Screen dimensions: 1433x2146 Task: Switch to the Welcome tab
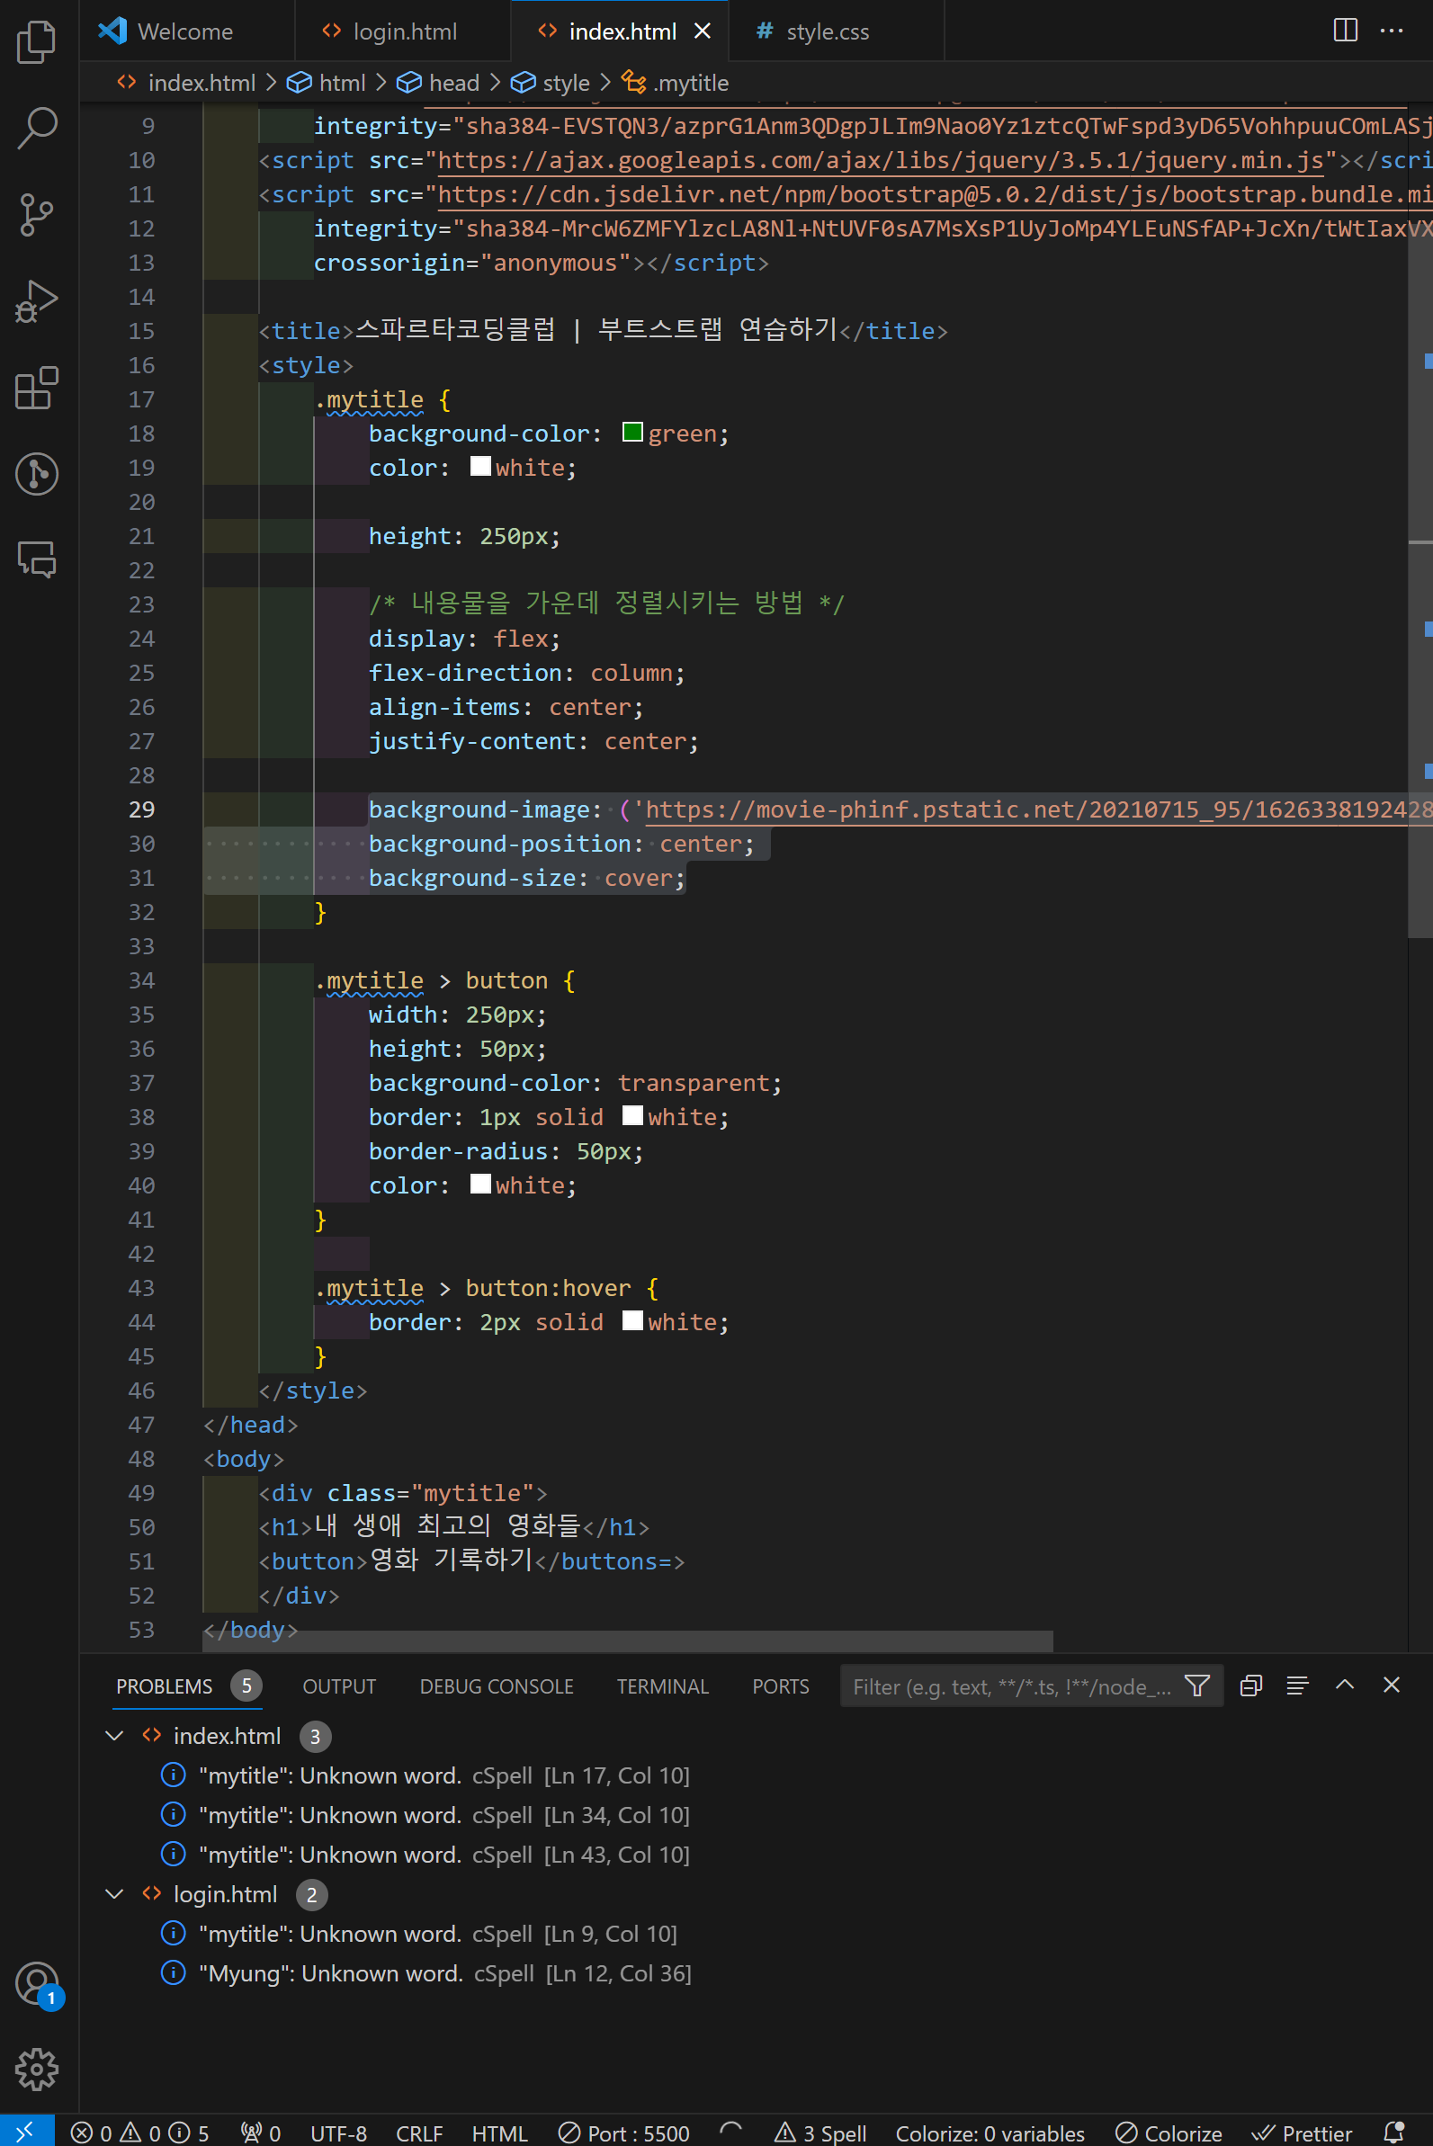186,31
